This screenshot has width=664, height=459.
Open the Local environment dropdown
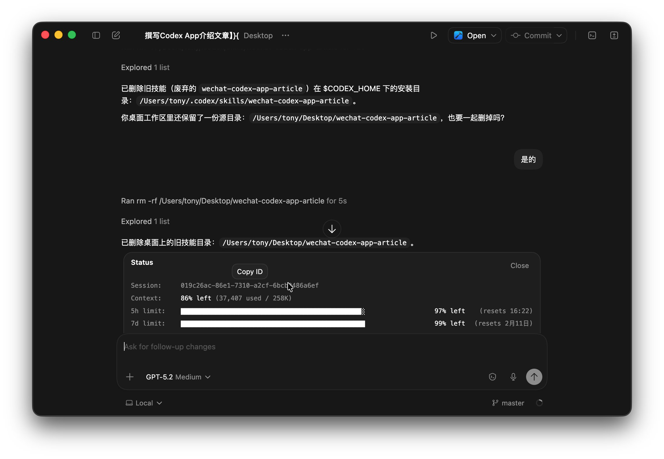(x=144, y=403)
